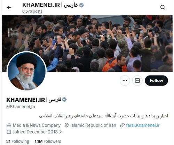This screenshot has width=174, height=145.
Task: Go back using the left arrow
Action: click(9, 7)
